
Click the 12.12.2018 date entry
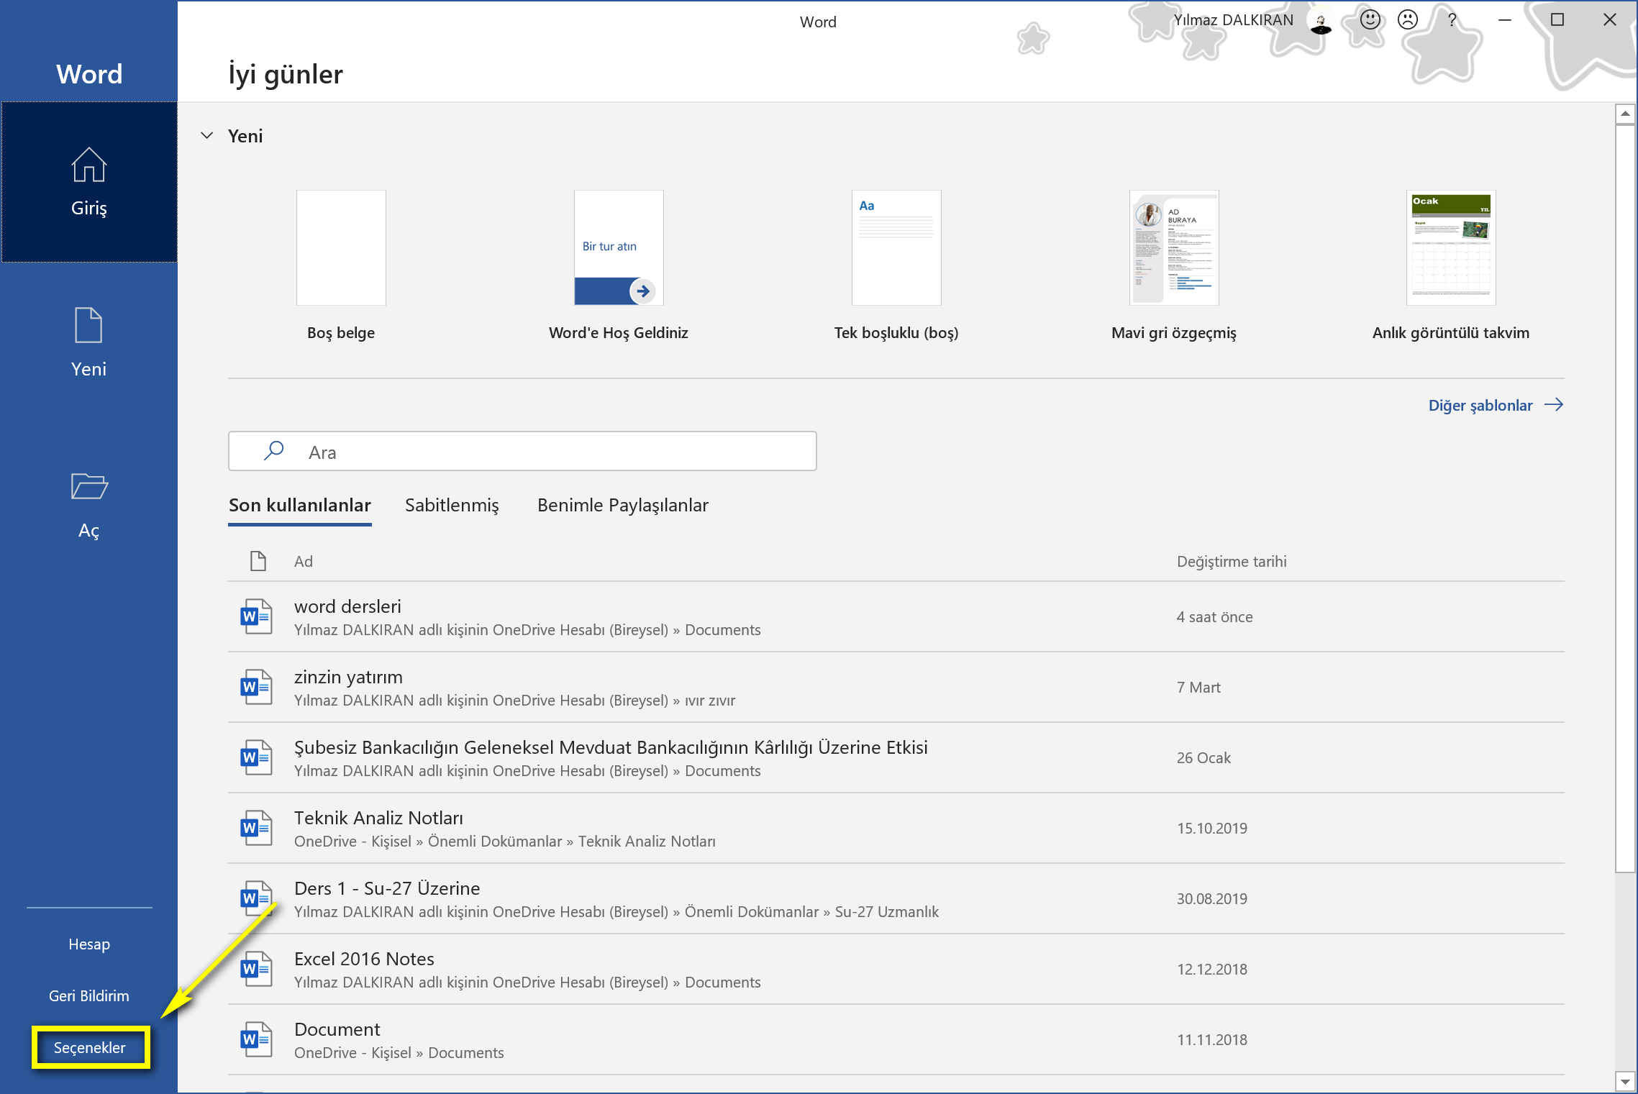pyautogui.click(x=1211, y=969)
